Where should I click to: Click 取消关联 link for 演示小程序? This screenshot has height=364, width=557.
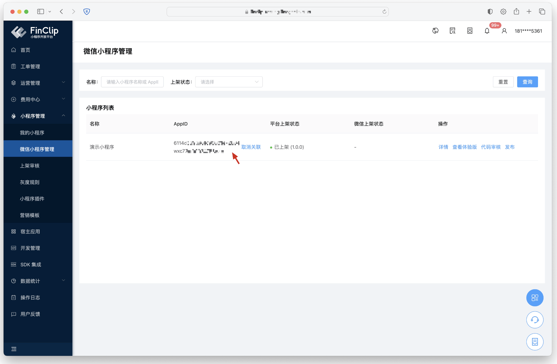pos(251,147)
